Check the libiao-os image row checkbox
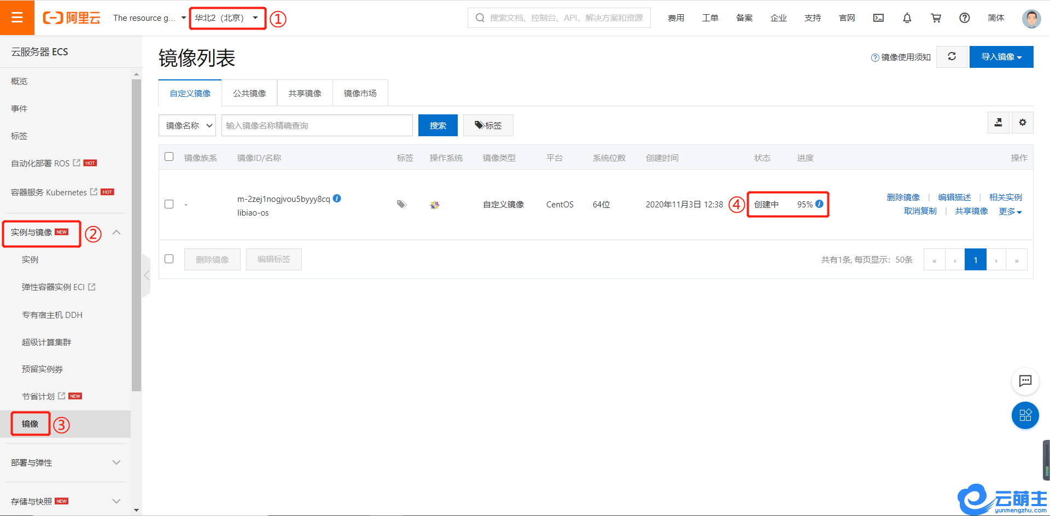The image size is (1050, 516). point(169,204)
